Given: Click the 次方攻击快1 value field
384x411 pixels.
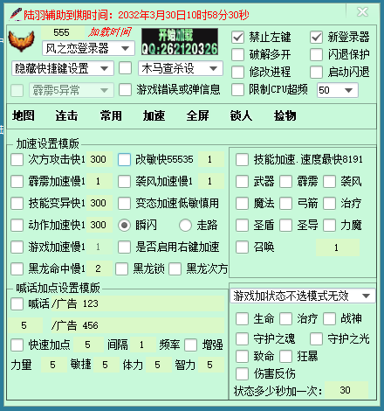Looking at the screenshot, I should tap(99, 159).
